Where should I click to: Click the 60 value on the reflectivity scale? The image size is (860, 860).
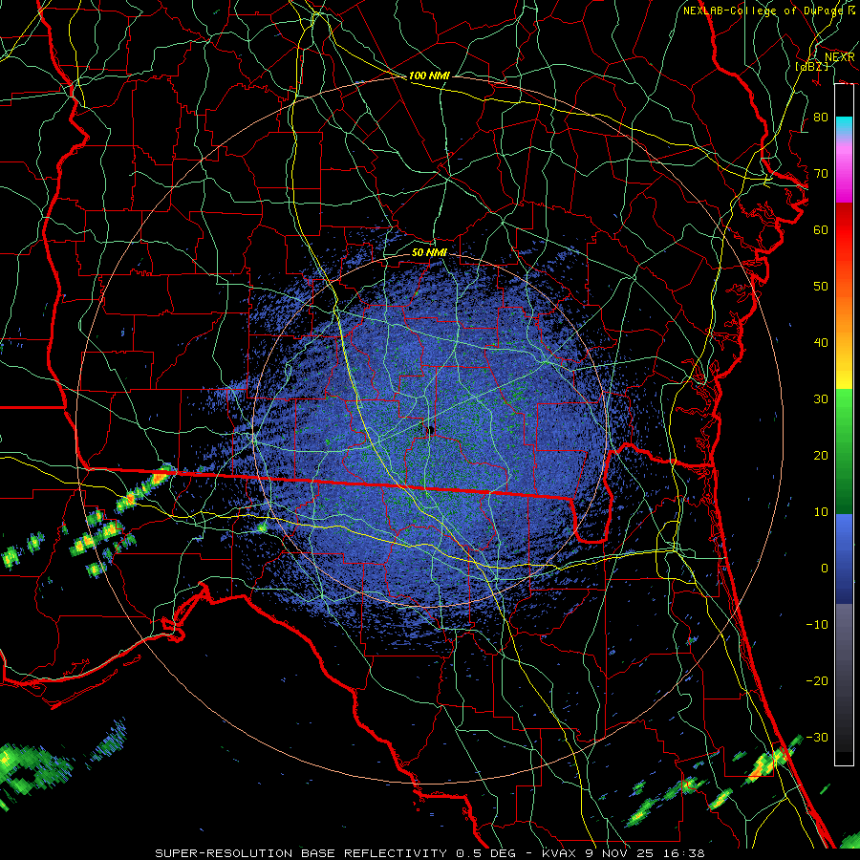tap(821, 230)
